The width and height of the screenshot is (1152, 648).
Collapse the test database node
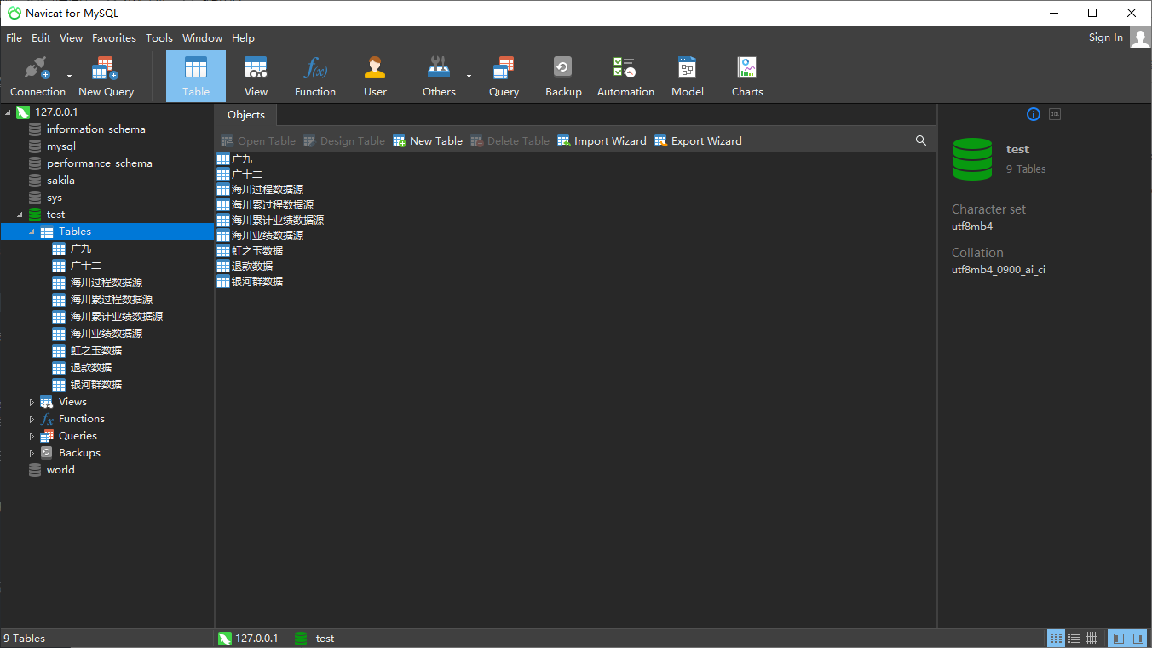[x=20, y=215]
